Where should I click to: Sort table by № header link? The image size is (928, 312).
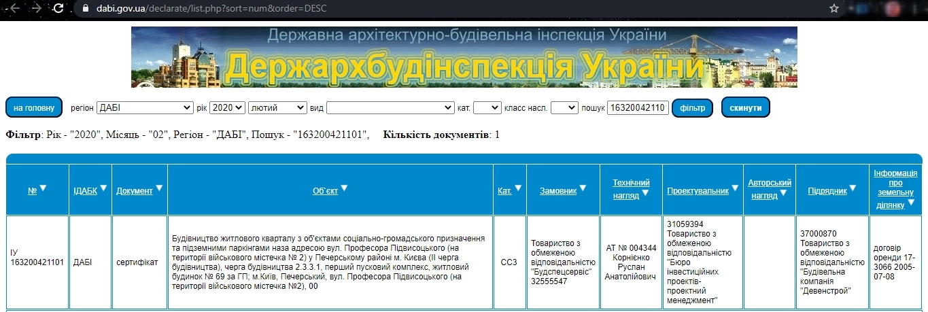[32, 191]
